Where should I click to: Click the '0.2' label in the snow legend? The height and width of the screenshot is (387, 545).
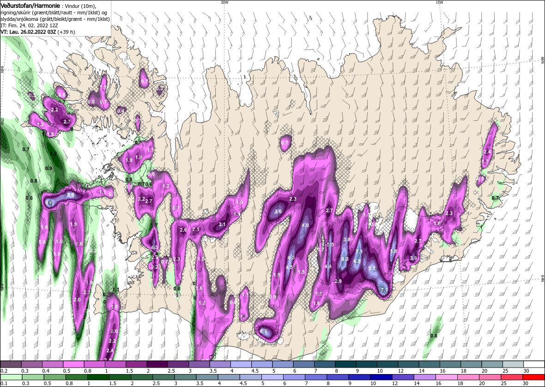click(x=4, y=371)
